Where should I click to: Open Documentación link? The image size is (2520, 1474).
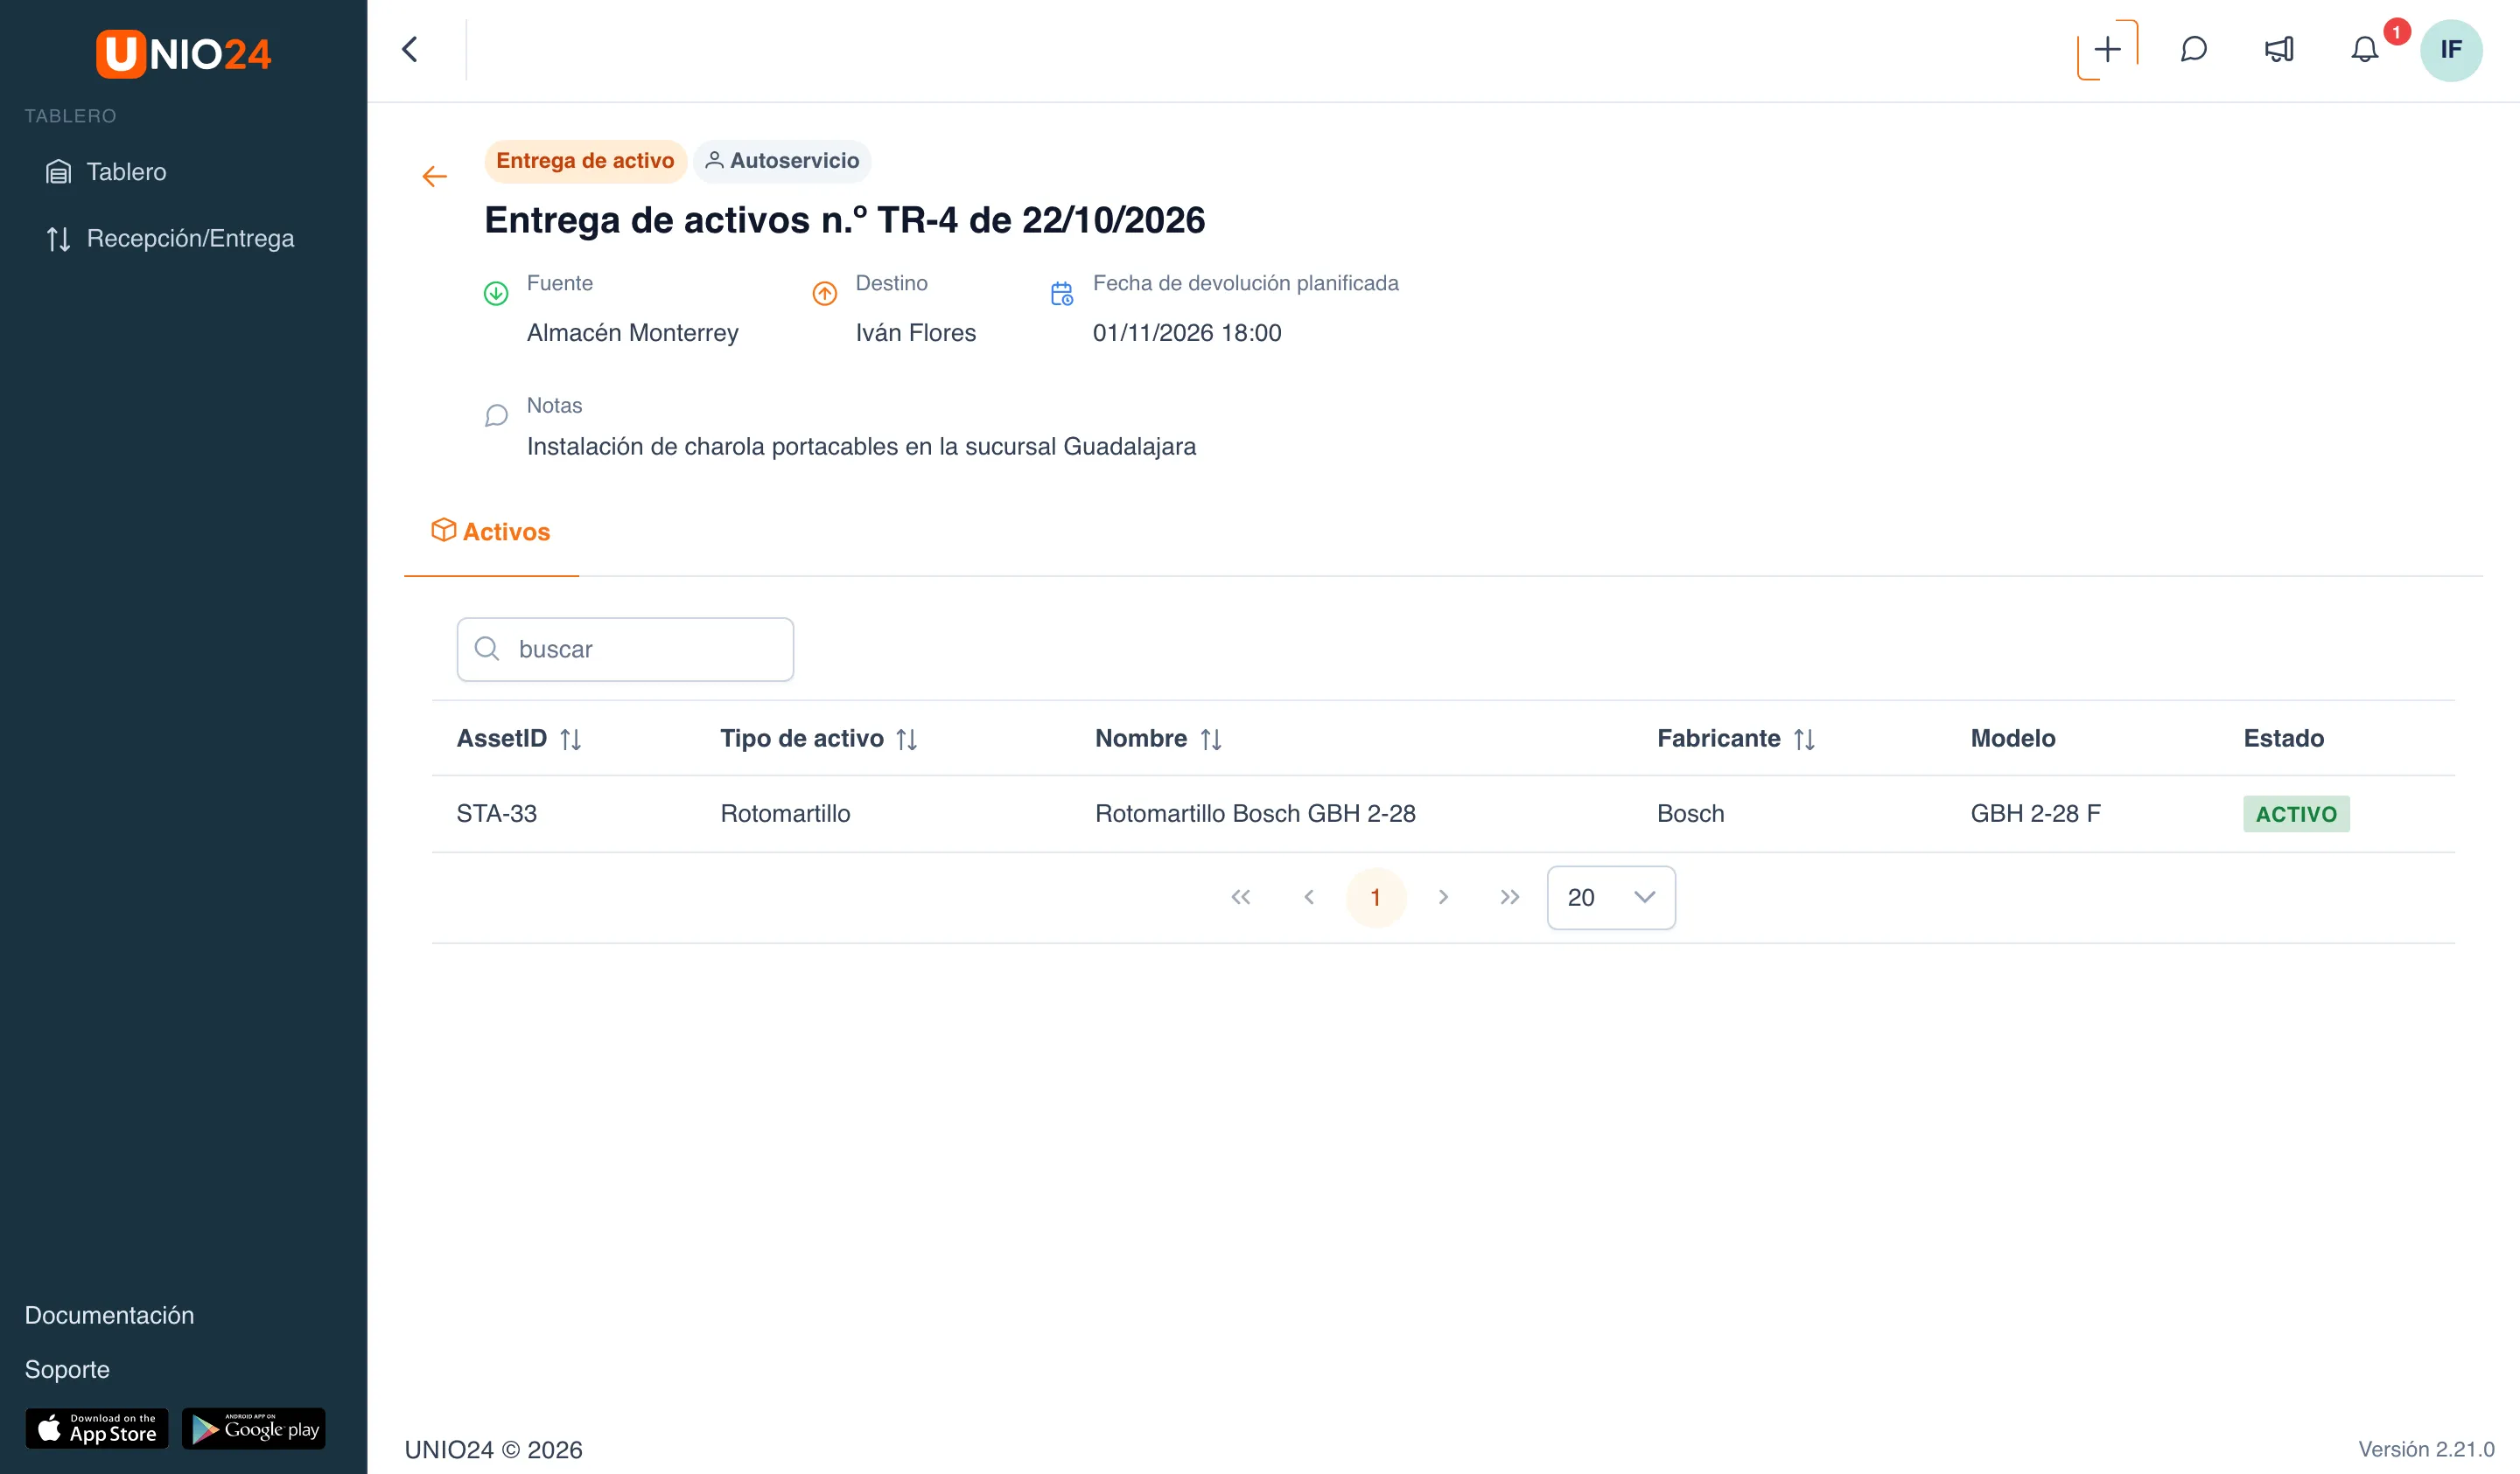109,1315
